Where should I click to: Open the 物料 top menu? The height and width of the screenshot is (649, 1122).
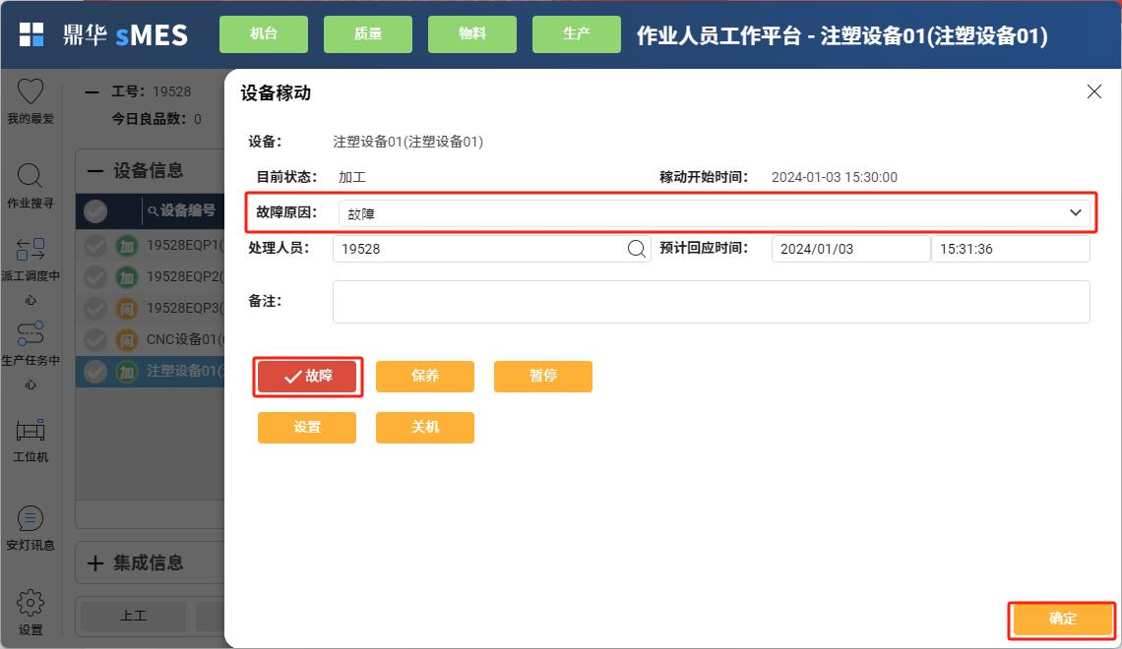(x=472, y=33)
